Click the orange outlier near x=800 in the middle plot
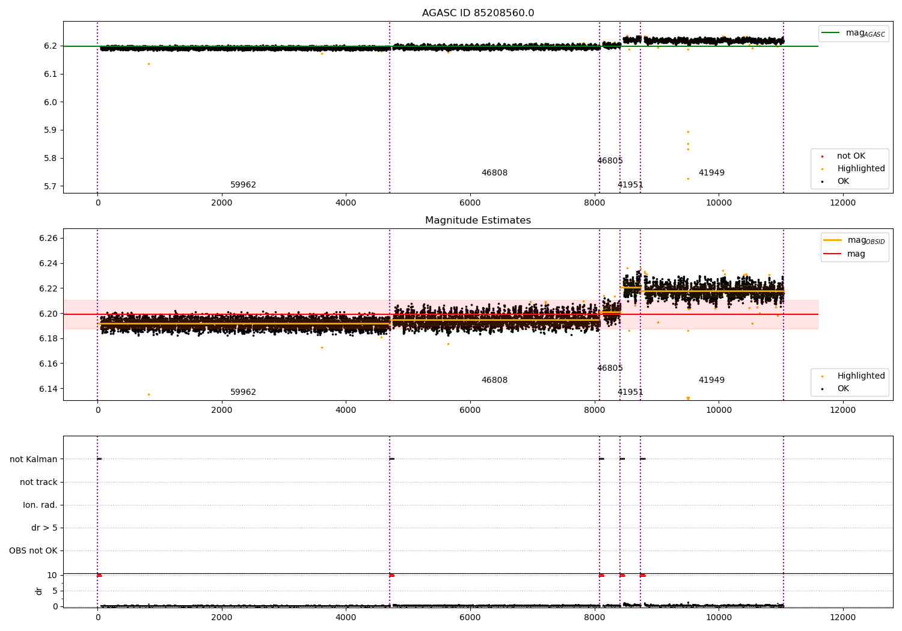 tap(149, 395)
